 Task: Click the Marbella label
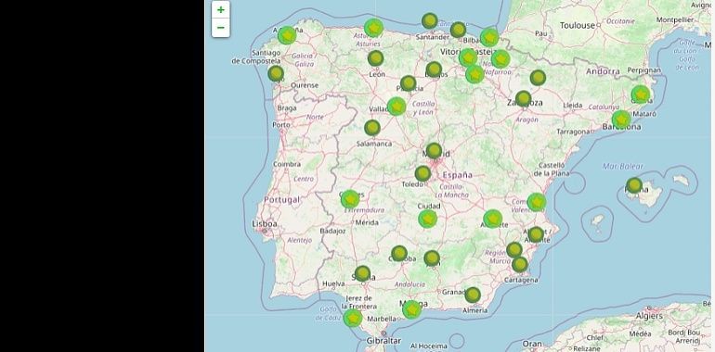(382, 319)
